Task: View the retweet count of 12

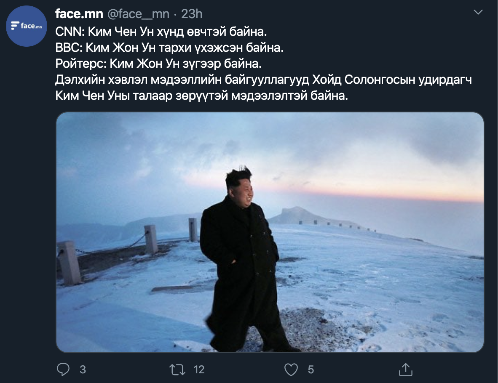Action: [x=199, y=370]
